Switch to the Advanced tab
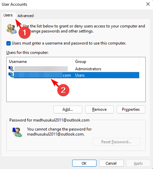This screenshot has height=169, width=153. tap(25, 16)
